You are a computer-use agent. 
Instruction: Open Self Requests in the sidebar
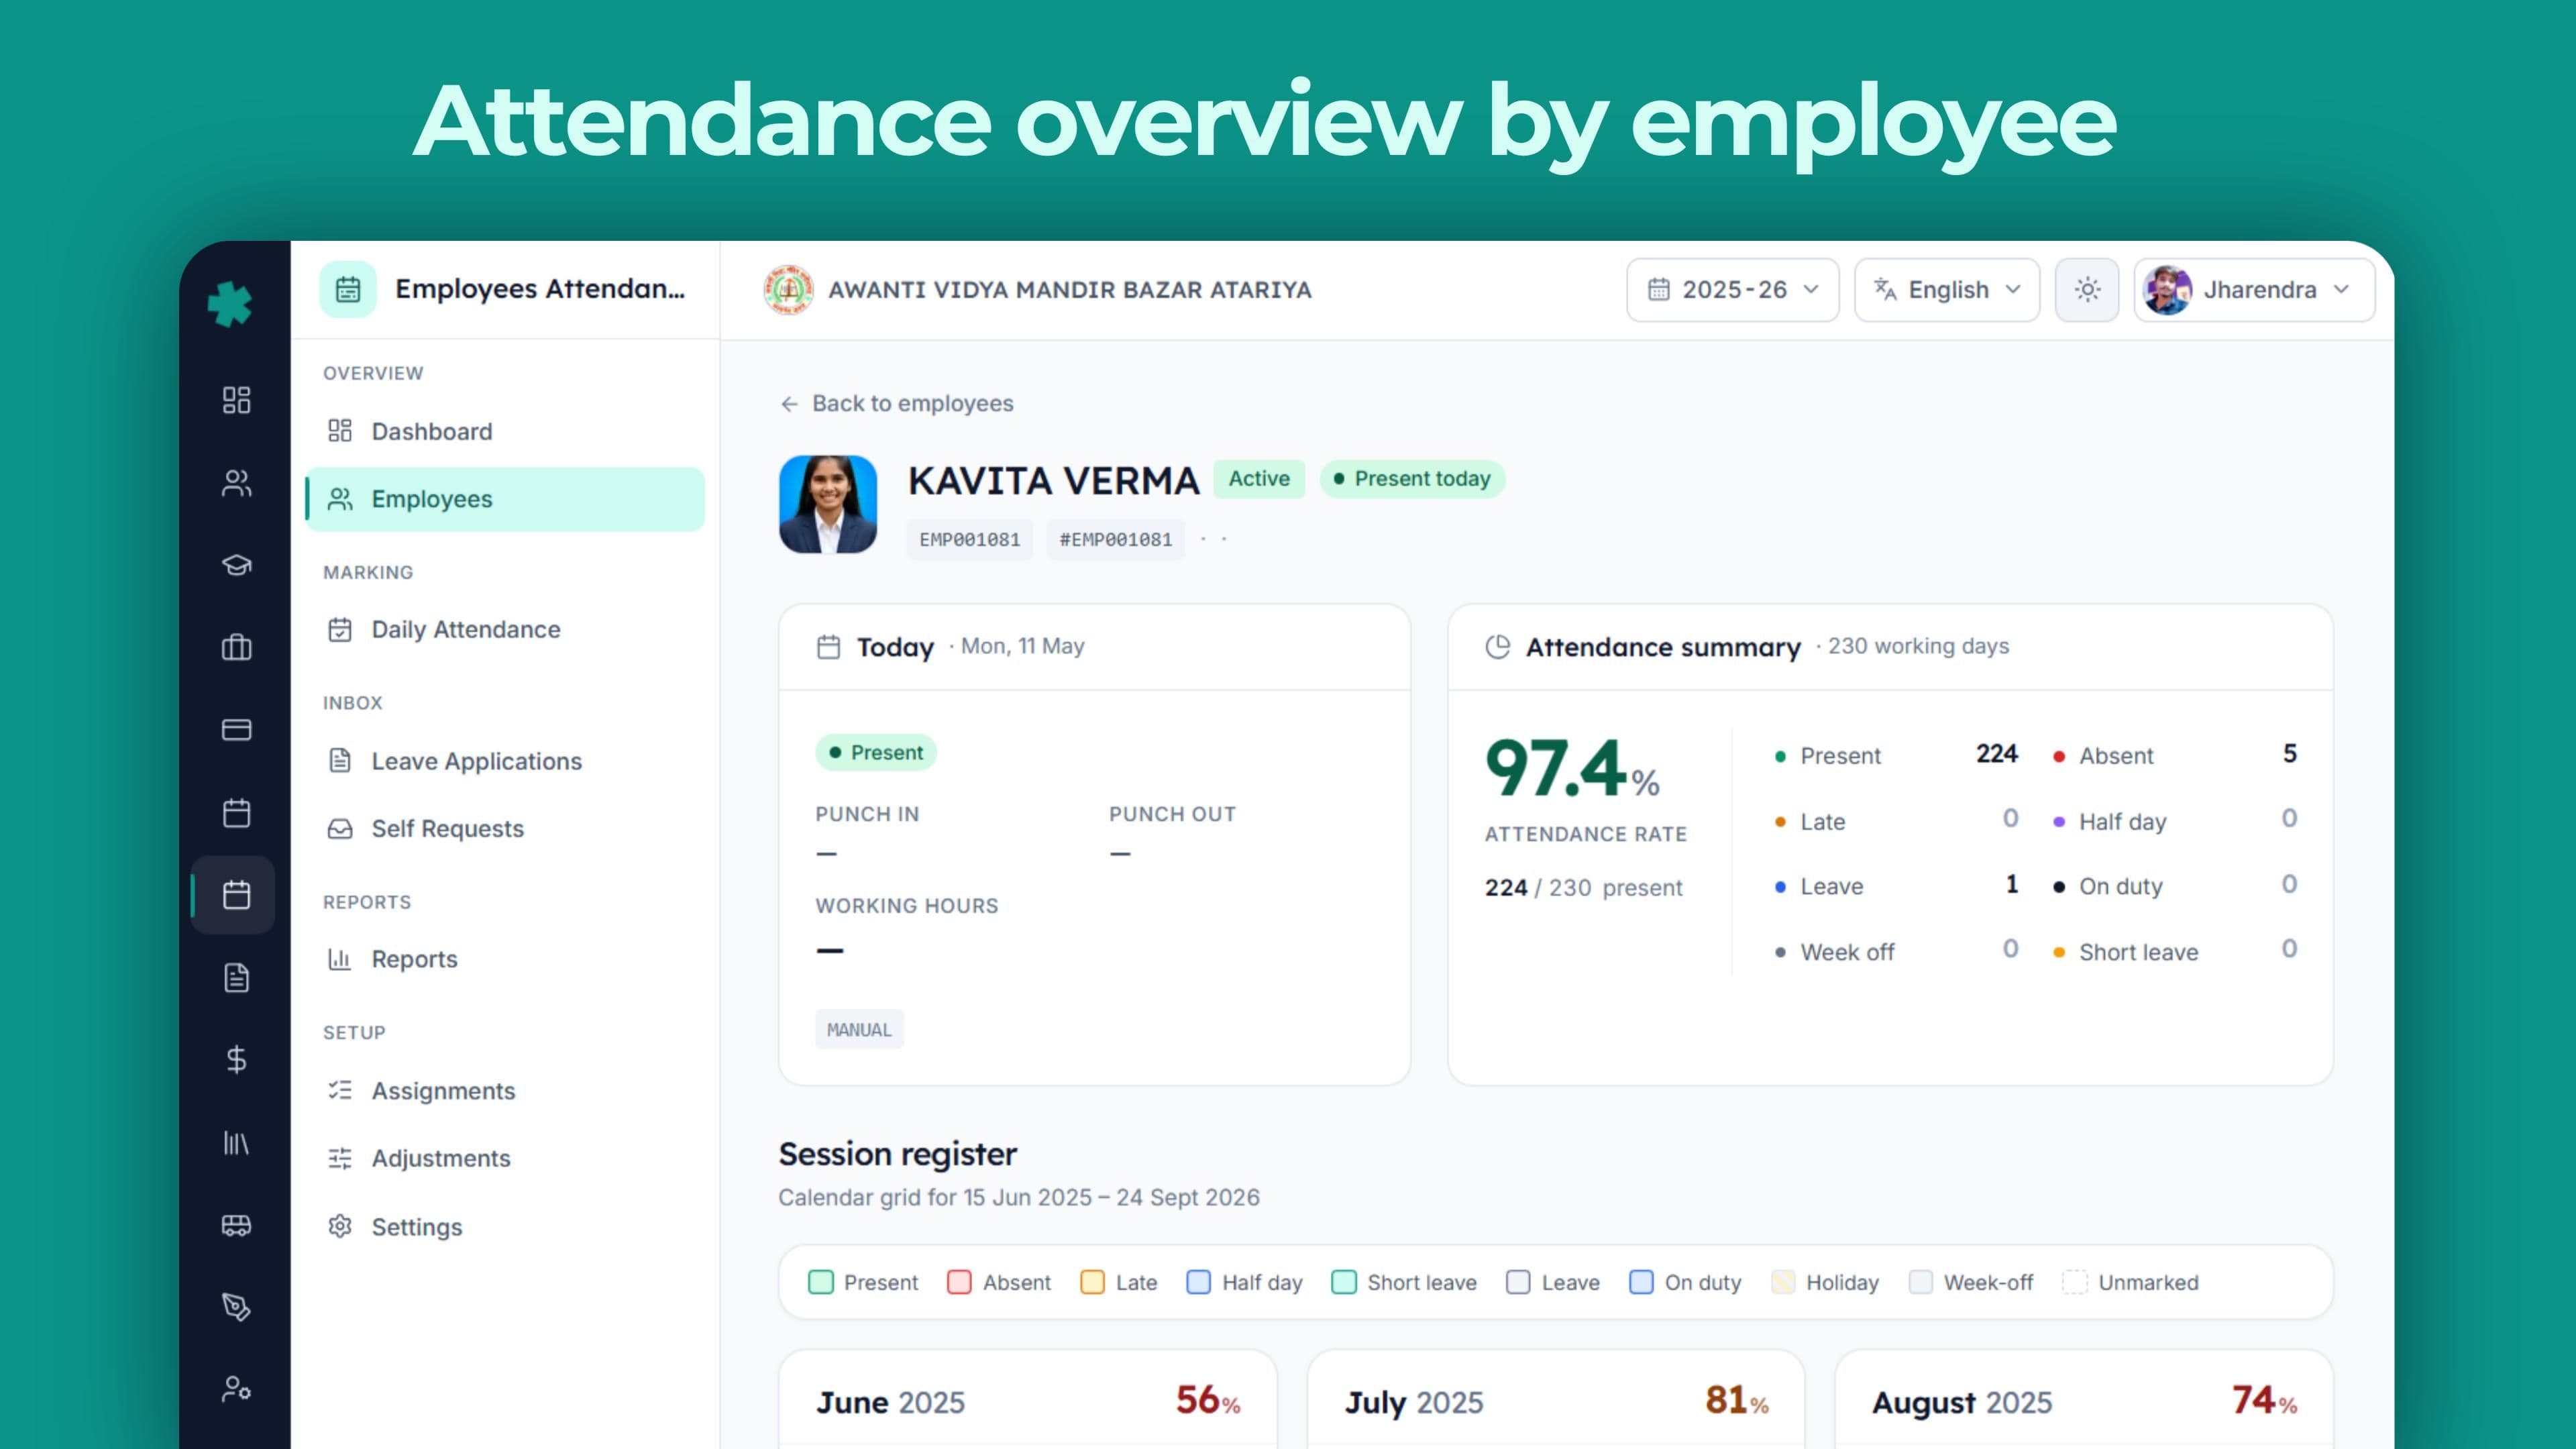tap(505, 829)
